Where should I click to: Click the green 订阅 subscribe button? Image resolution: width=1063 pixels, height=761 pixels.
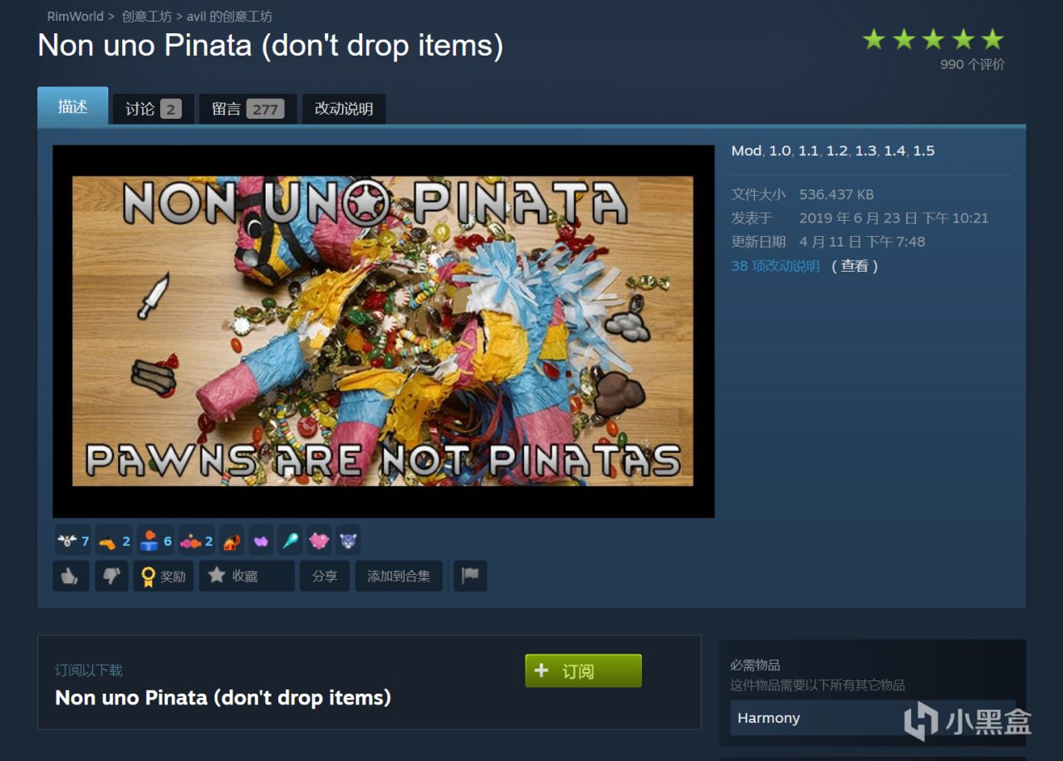583,670
